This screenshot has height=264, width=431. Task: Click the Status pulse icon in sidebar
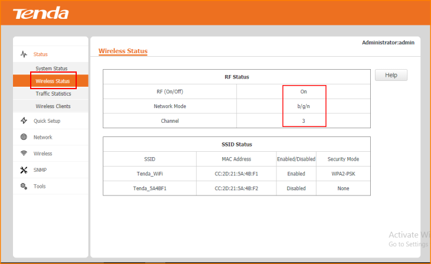[x=24, y=54]
